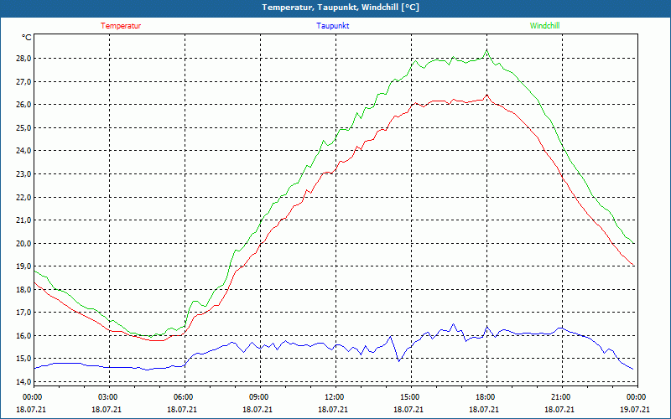Click the chart title Temperatur, Taupunkt, Windchill
The image size is (671, 419).
[341, 8]
